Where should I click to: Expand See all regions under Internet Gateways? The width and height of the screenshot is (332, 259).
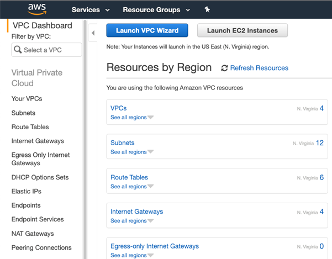pyautogui.click(x=132, y=221)
